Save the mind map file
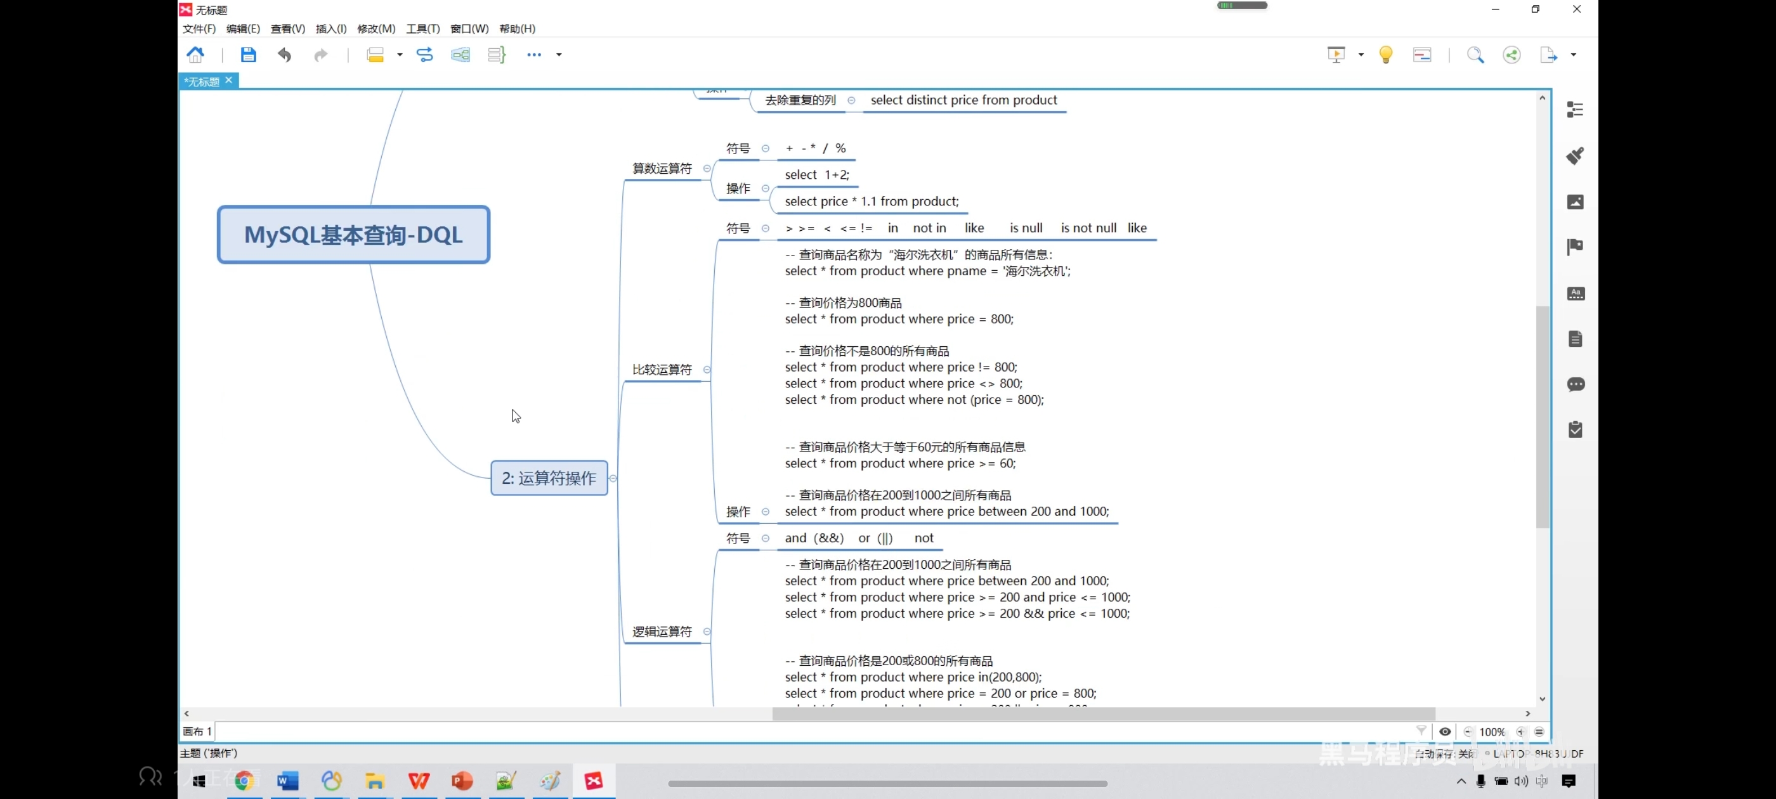The height and width of the screenshot is (799, 1776). (248, 55)
